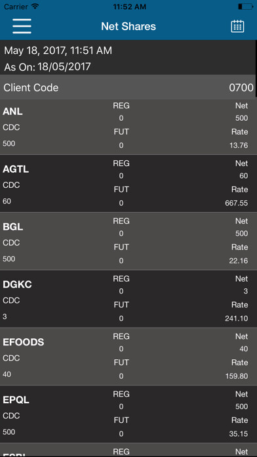Screen dimensions: 257x457
Task: Tap the Client Code 0700 row
Action: click(128, 87)
